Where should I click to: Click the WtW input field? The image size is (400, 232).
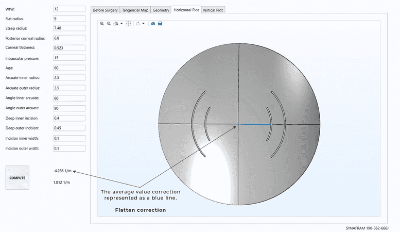(69, 9)
